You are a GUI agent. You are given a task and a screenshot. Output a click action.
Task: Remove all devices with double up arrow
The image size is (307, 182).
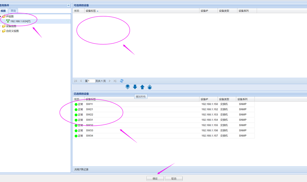(150, 87)
